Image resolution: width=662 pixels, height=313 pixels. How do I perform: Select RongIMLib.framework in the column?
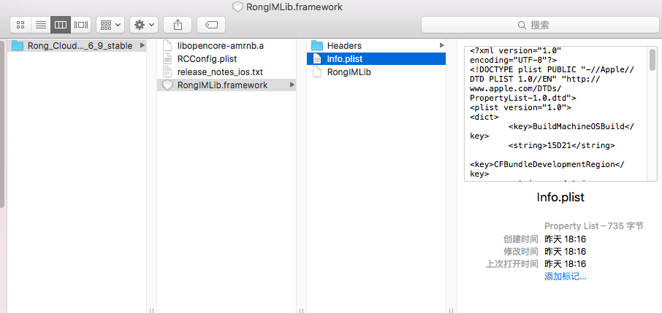pos(227,85)
